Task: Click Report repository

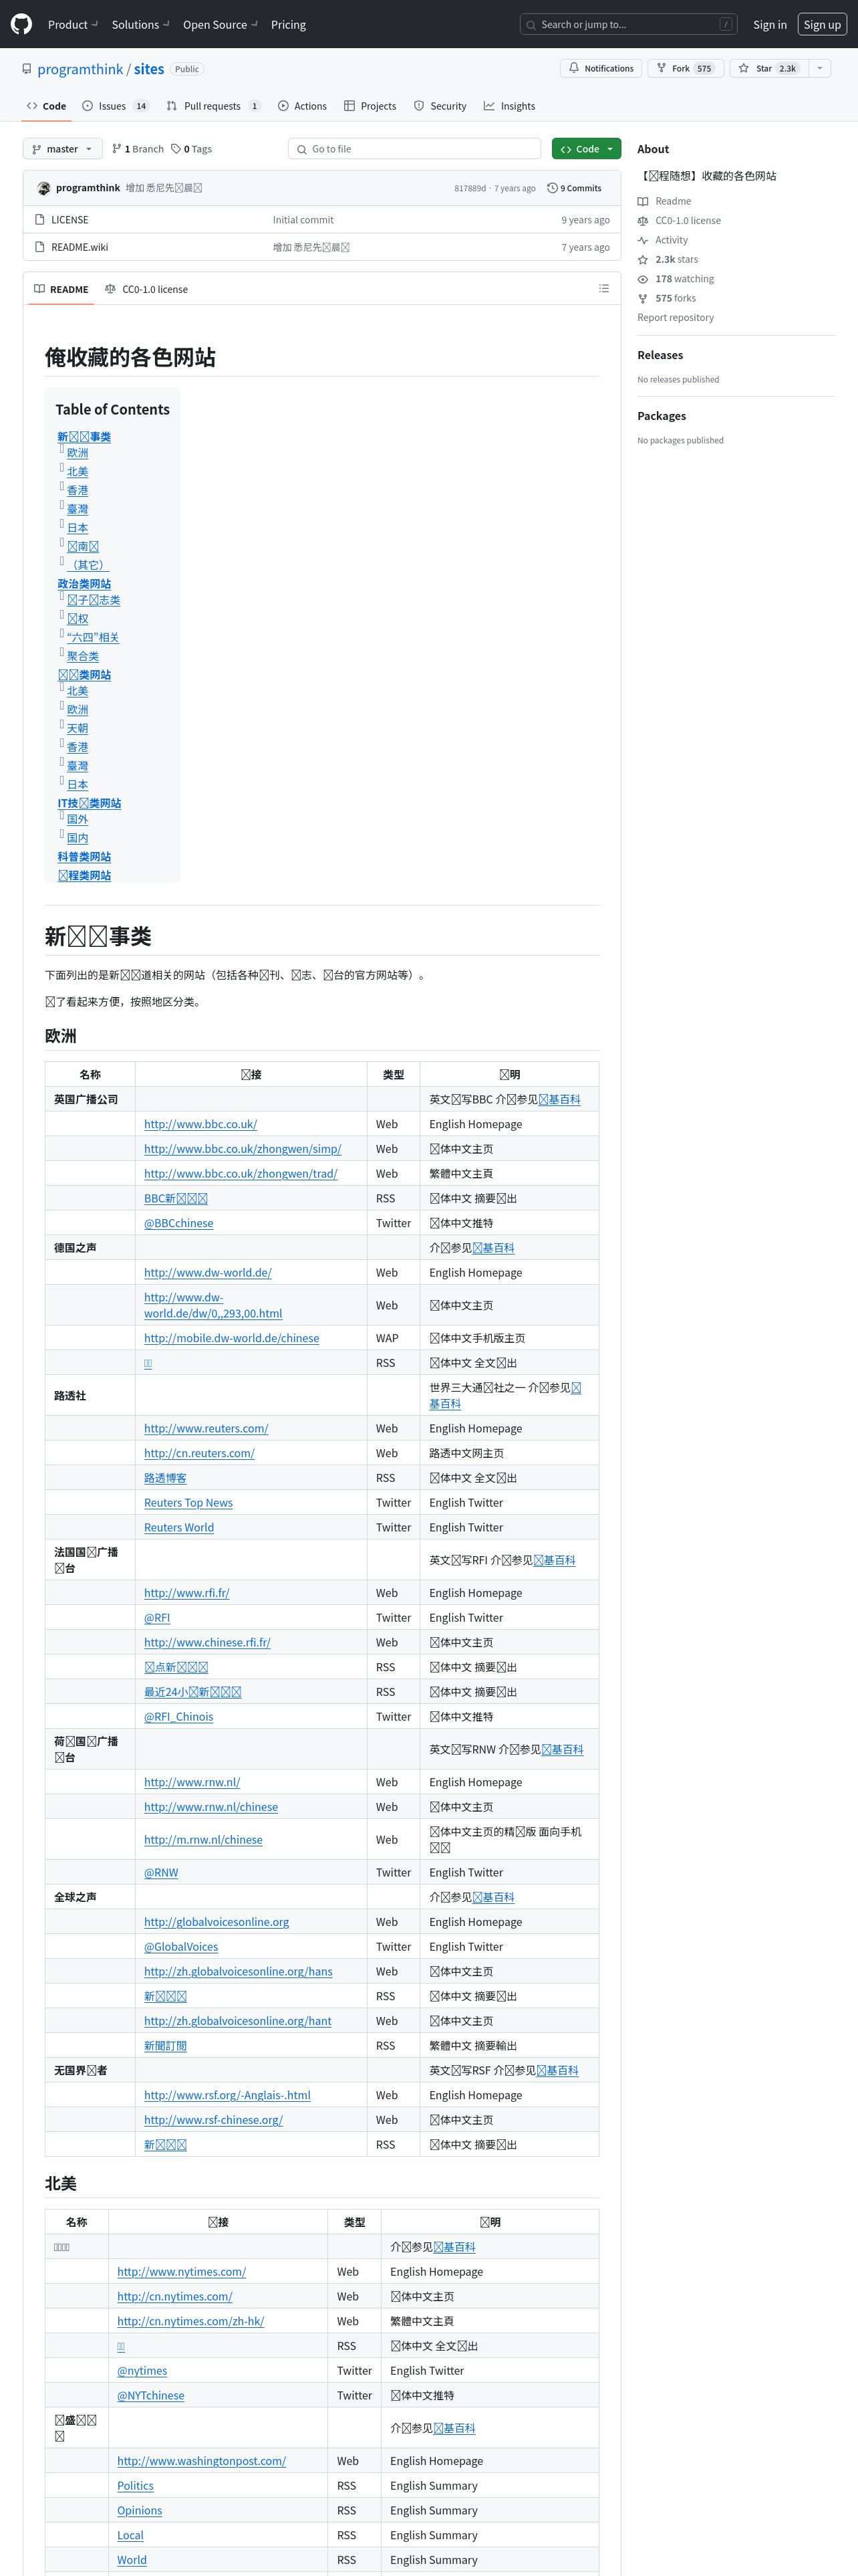Action: tap(675, 318)
